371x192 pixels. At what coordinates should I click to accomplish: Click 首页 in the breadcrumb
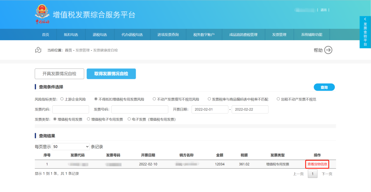[x=68, y=50]
